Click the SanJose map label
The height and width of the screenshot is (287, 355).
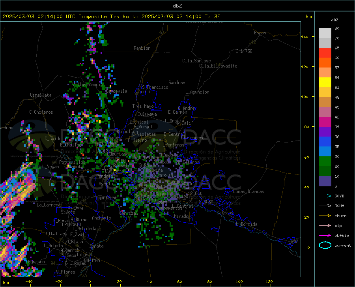click(x=177, y=83)
